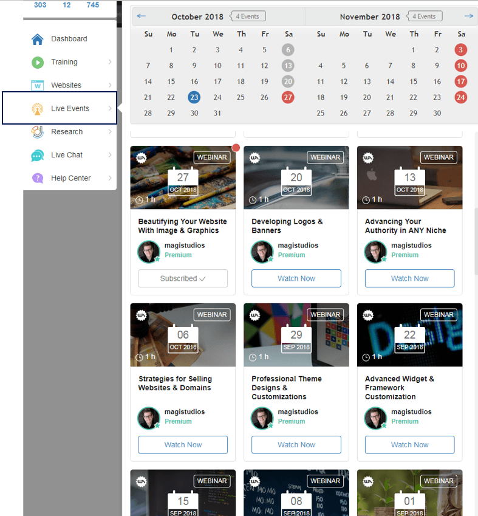Screen dimensions: 478x516
Task: Click the calendar date badge 20 OCT 2018
Action: 296,182
